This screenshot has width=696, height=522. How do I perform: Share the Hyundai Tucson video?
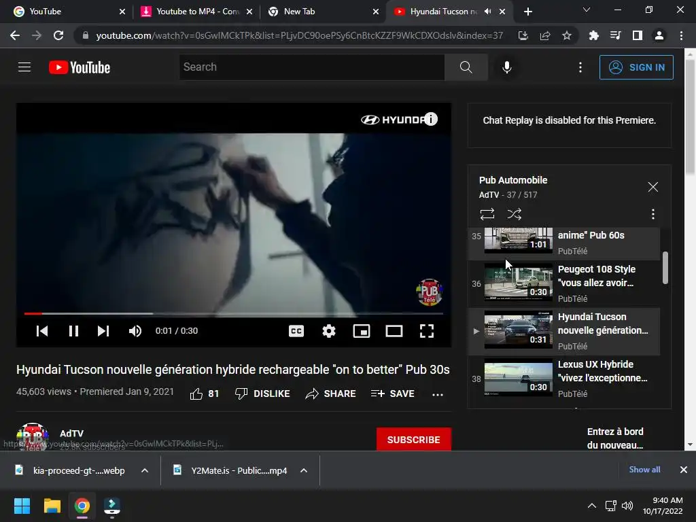pos(331,394)
